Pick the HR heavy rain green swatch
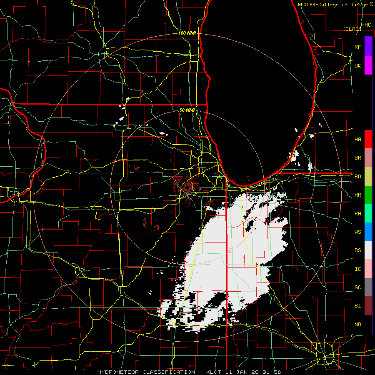This screenshot has height=375, width=375. (368, 195)
